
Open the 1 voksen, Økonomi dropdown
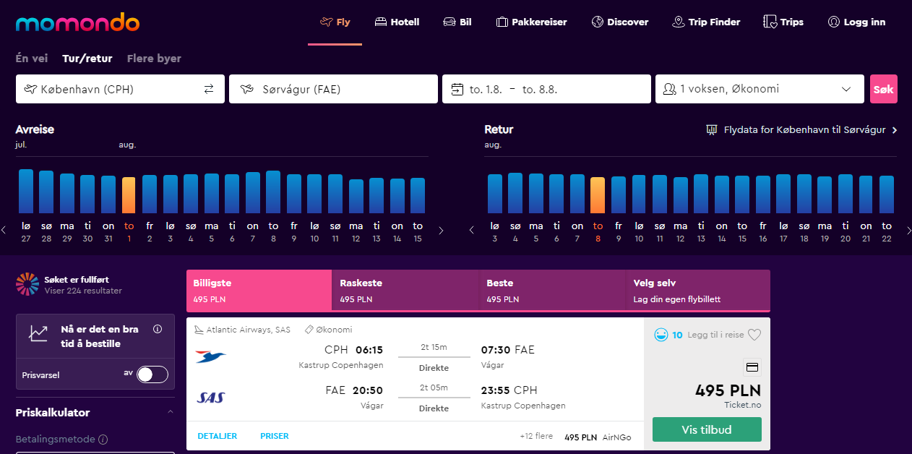click(760, 90)
